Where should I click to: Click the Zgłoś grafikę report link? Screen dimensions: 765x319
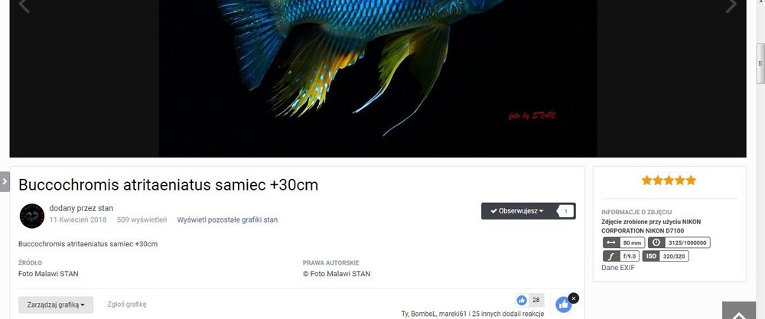(x=127, y=304)
